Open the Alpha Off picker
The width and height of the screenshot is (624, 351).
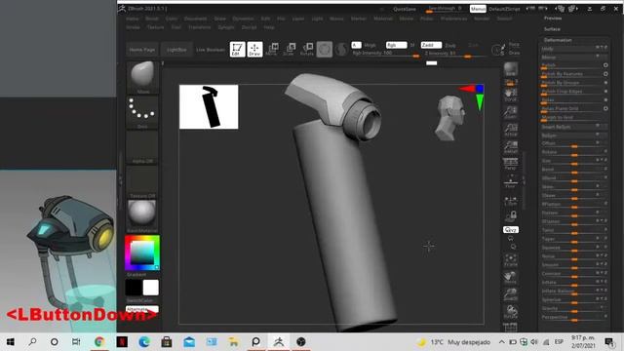tap(142, 147)
